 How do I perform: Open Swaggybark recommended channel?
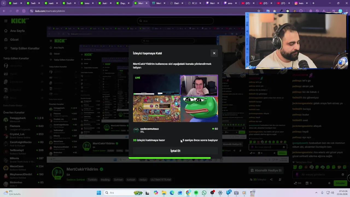[23, 120]
